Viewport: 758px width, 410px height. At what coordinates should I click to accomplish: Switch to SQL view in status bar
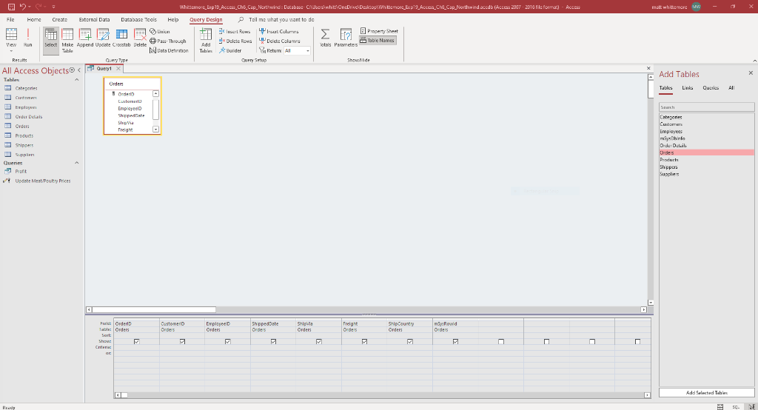(736, 407)
